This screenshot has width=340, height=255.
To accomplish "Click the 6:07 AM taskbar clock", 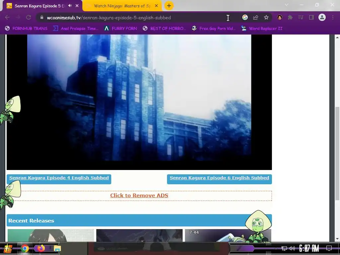I will click(309, 248).
